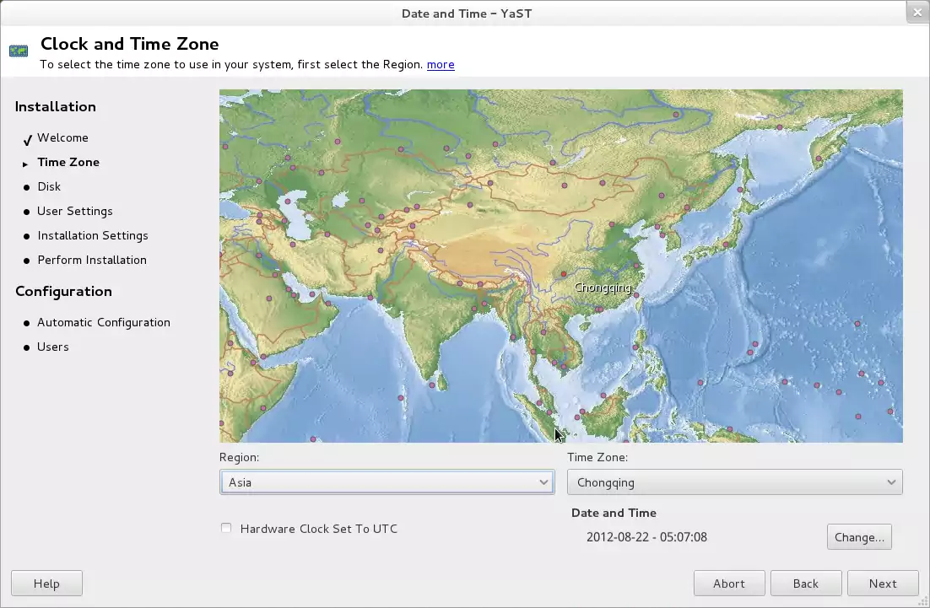Open the 'more' help link
The height and width of the screenshot is (608, 930).
pyautogui.click(x=441, y=64)
